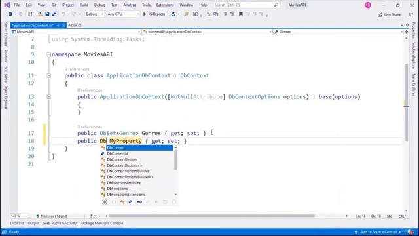Click the split editor icon above the scrollbar
This screenshot has height=236, width=419.
tap(406, 32)
